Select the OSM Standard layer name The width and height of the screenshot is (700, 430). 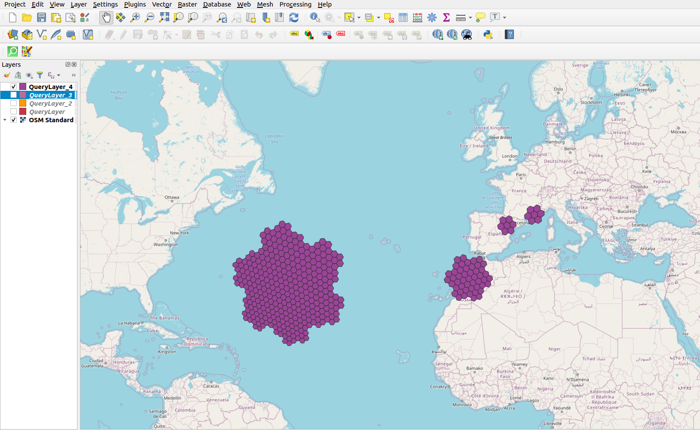tap(51, 120)
